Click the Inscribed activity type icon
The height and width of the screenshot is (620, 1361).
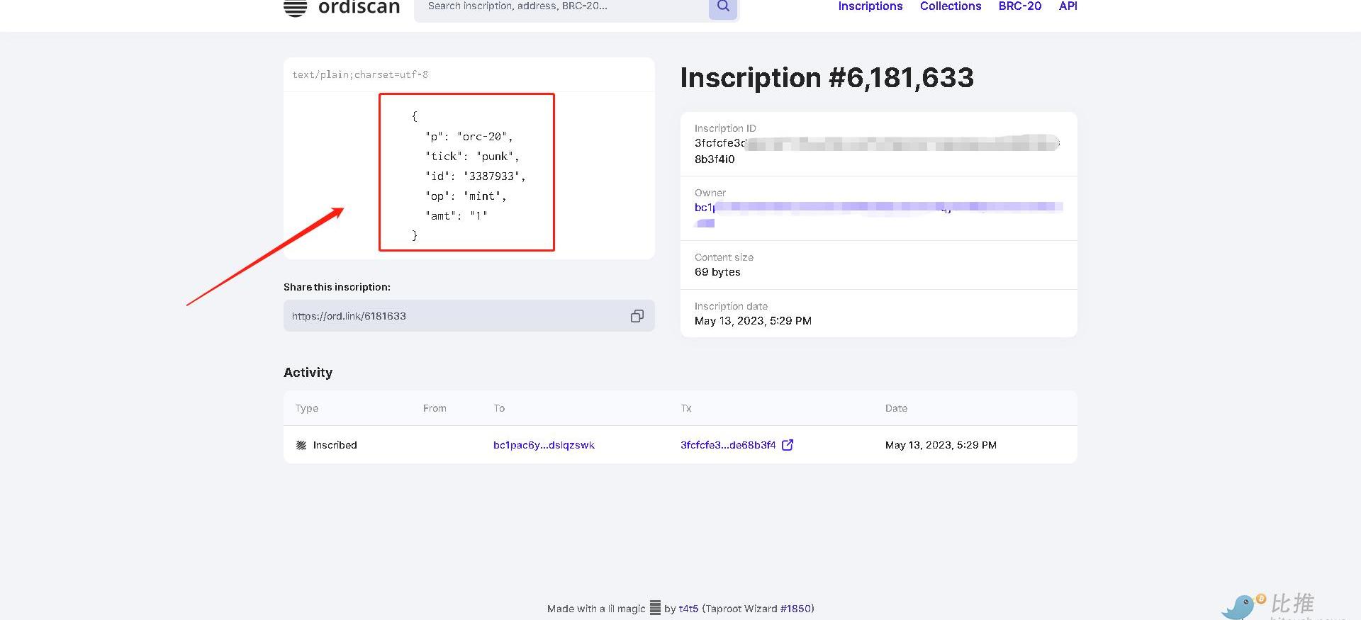pyautogui.click(x=301, y=446)
